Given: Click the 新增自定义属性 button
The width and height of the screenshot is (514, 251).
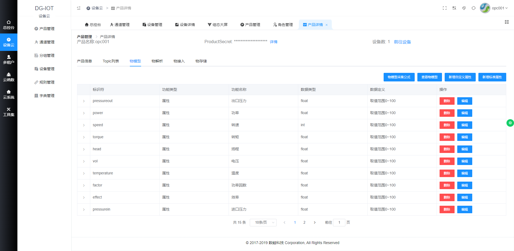Looking at the screenshot, I should [x=460, y=77].
